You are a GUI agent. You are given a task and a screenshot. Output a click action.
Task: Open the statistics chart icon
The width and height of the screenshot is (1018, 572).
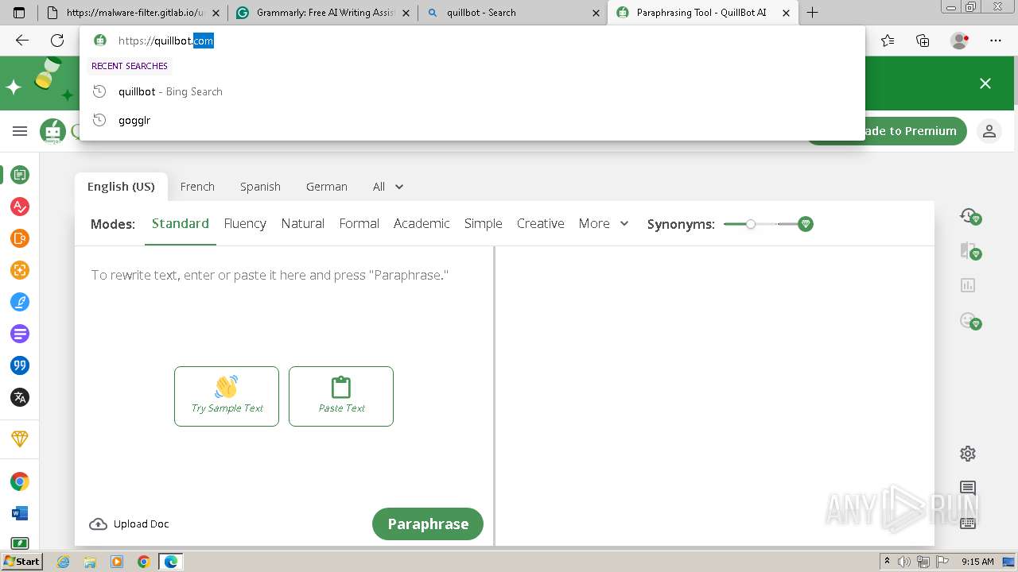(x=968, y=285)
